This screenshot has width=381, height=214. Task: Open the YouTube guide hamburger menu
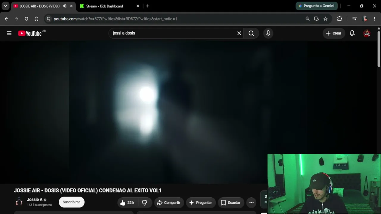pos(9,33)
